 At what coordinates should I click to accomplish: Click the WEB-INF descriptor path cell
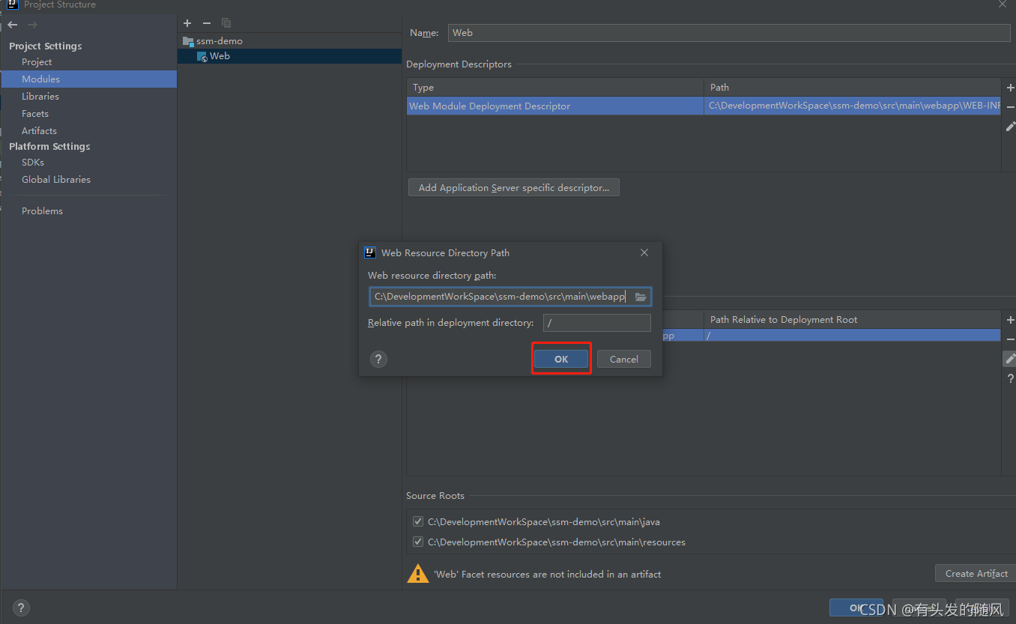pos(853,106)
